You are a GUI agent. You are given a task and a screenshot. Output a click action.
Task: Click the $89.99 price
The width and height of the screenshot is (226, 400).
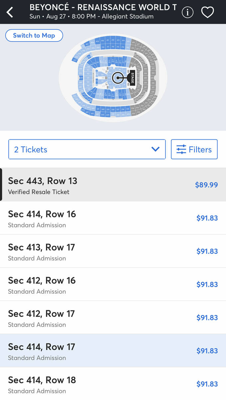click(x=206, y=185)
